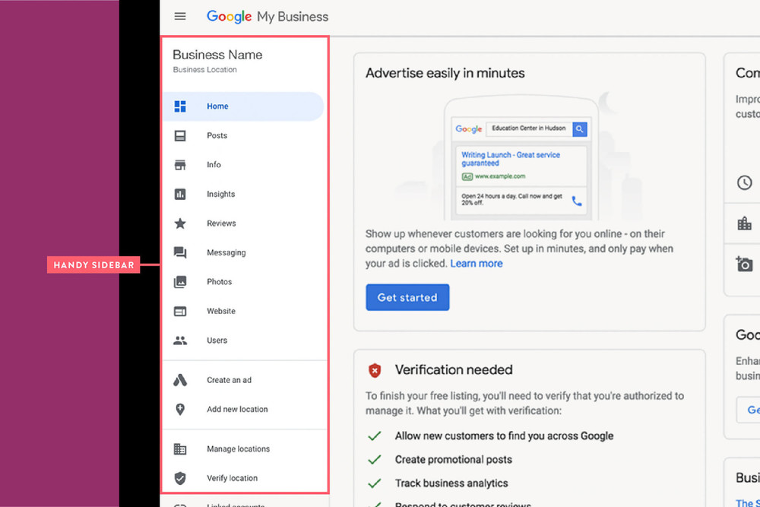Go to the Website section
The image size is (760, 507).
[243, 311]
